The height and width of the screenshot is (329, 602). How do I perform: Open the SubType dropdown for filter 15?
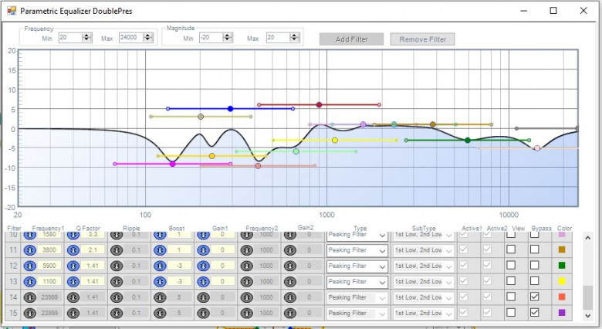click(424, 314)
